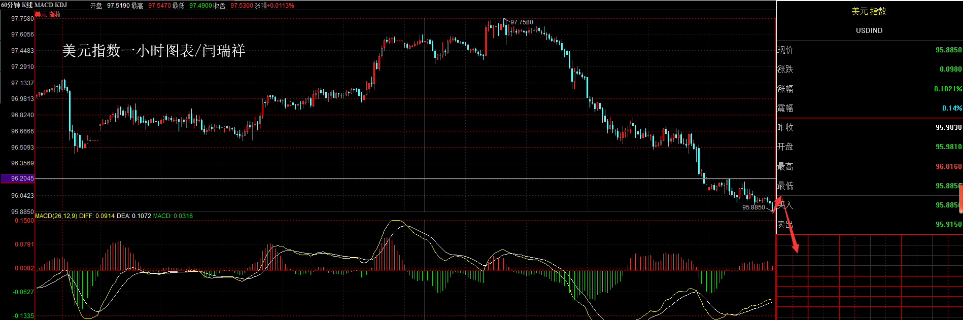The image size is (963, 320).
Task: Click the 97.1337 price axis label
Action: click(23, 83)
